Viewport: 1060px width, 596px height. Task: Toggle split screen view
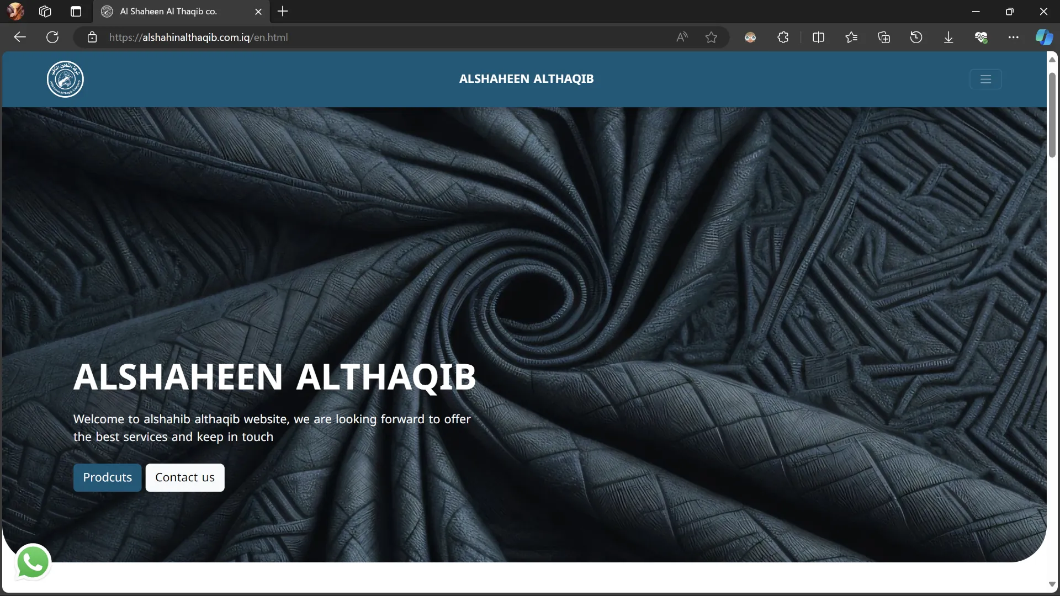818,38
